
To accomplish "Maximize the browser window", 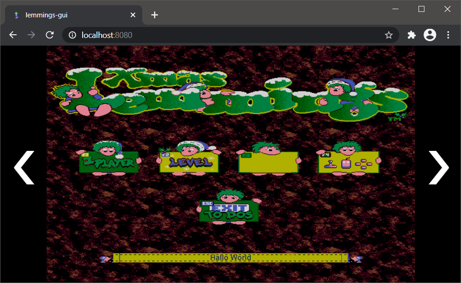I will pyautogui.click(x=421, y=9).
